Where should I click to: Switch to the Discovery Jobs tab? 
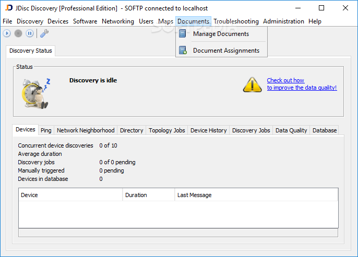click(251, 130)
